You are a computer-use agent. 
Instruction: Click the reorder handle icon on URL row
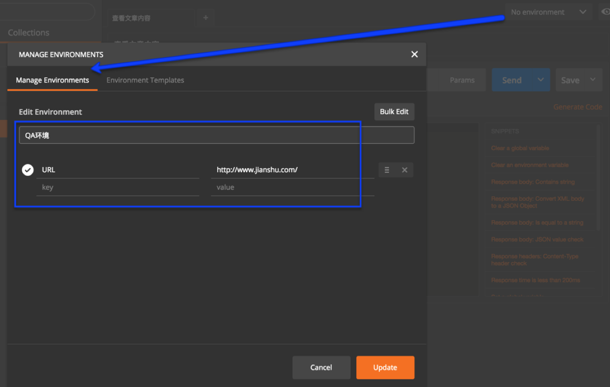pos(387,170)
